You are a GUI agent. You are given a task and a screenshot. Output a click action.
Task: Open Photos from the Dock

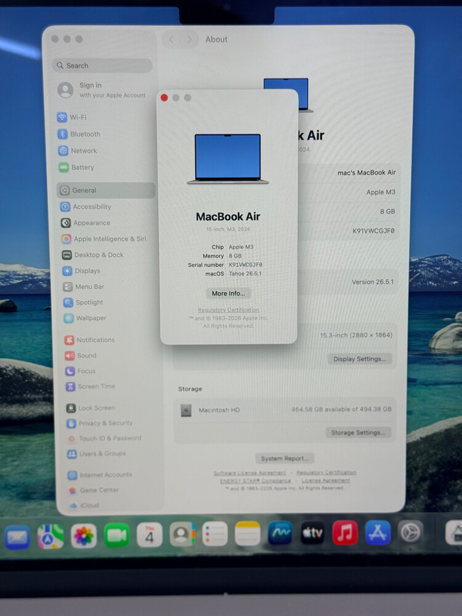coord(84,536)
